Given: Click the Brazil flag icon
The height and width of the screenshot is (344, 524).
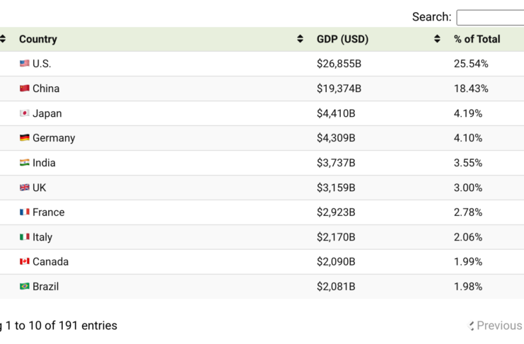Looking at the screenshot, I should (25, 287).
